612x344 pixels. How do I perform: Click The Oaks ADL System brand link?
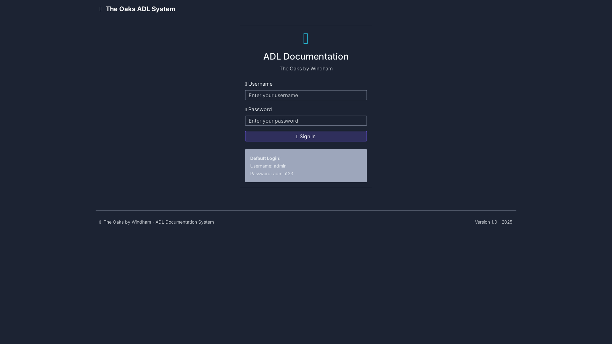click(x=137, y=9)
